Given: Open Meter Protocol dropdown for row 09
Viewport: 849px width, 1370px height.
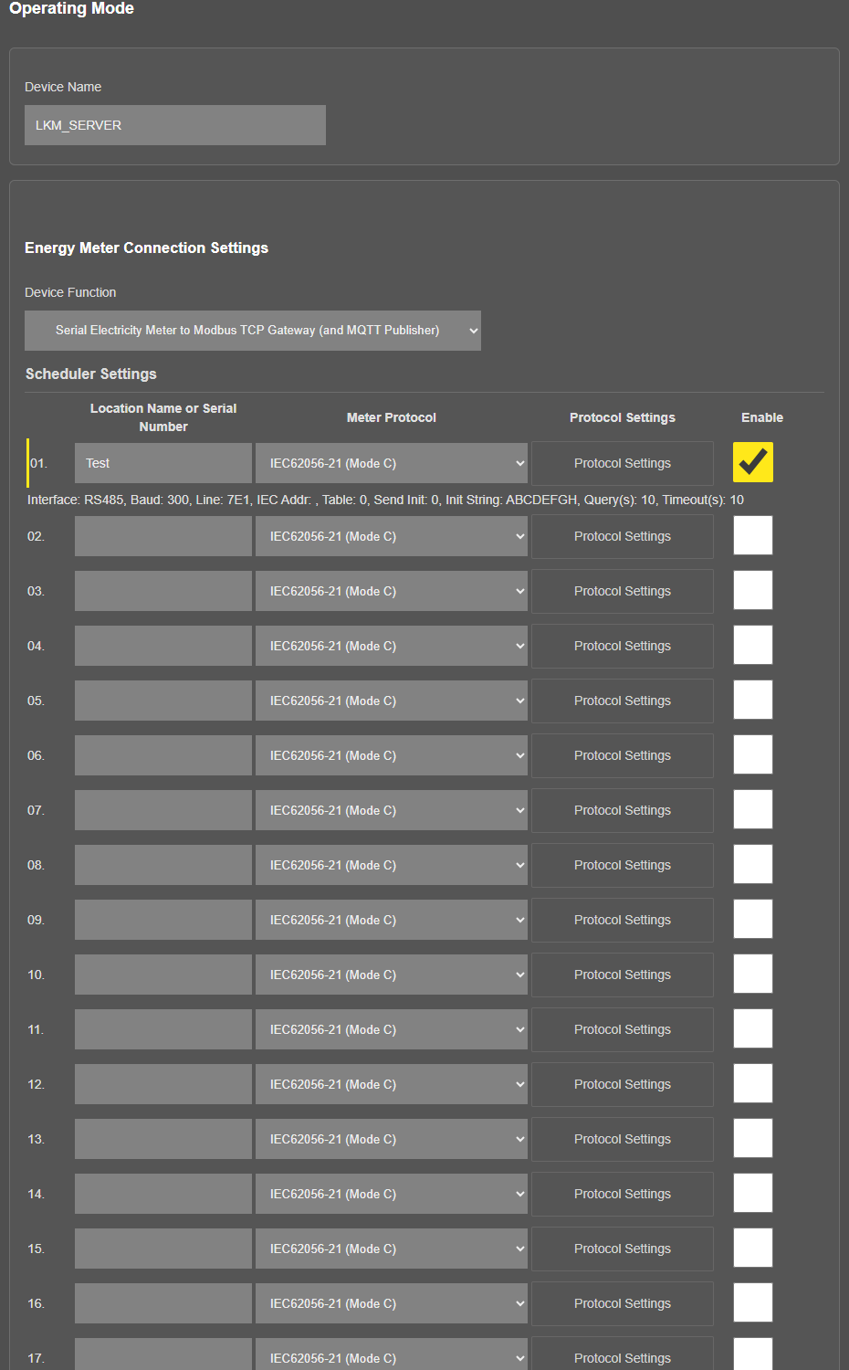Looking at the screenshot, I should coord(392,920).
